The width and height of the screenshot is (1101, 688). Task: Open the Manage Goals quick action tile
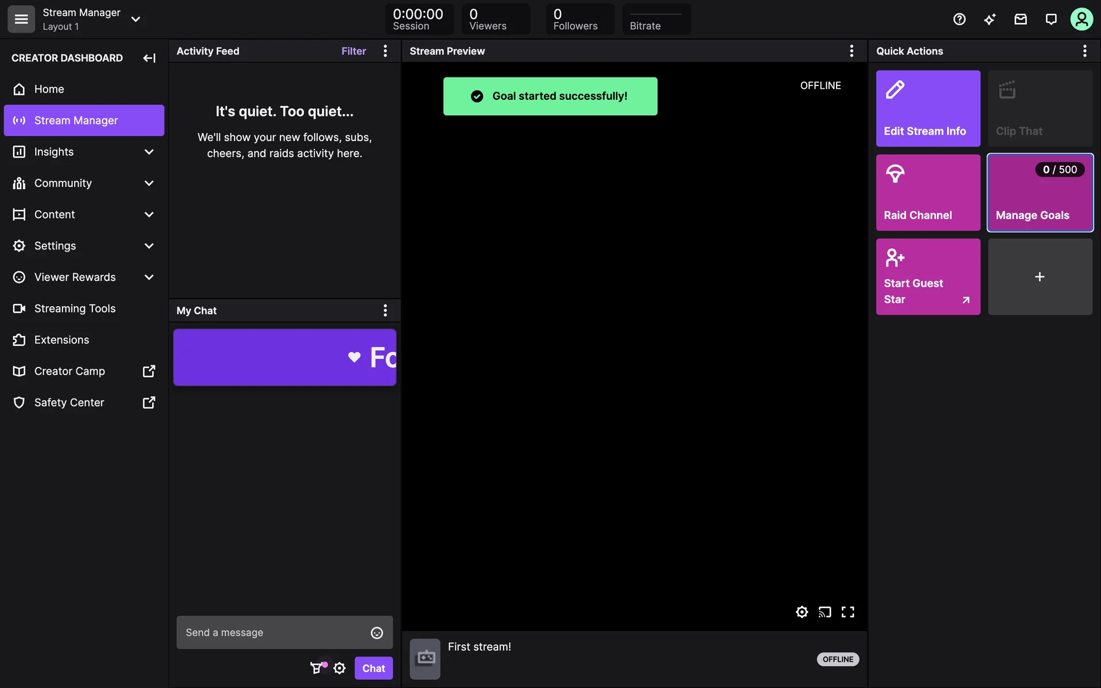click(x=1040, y=193)
